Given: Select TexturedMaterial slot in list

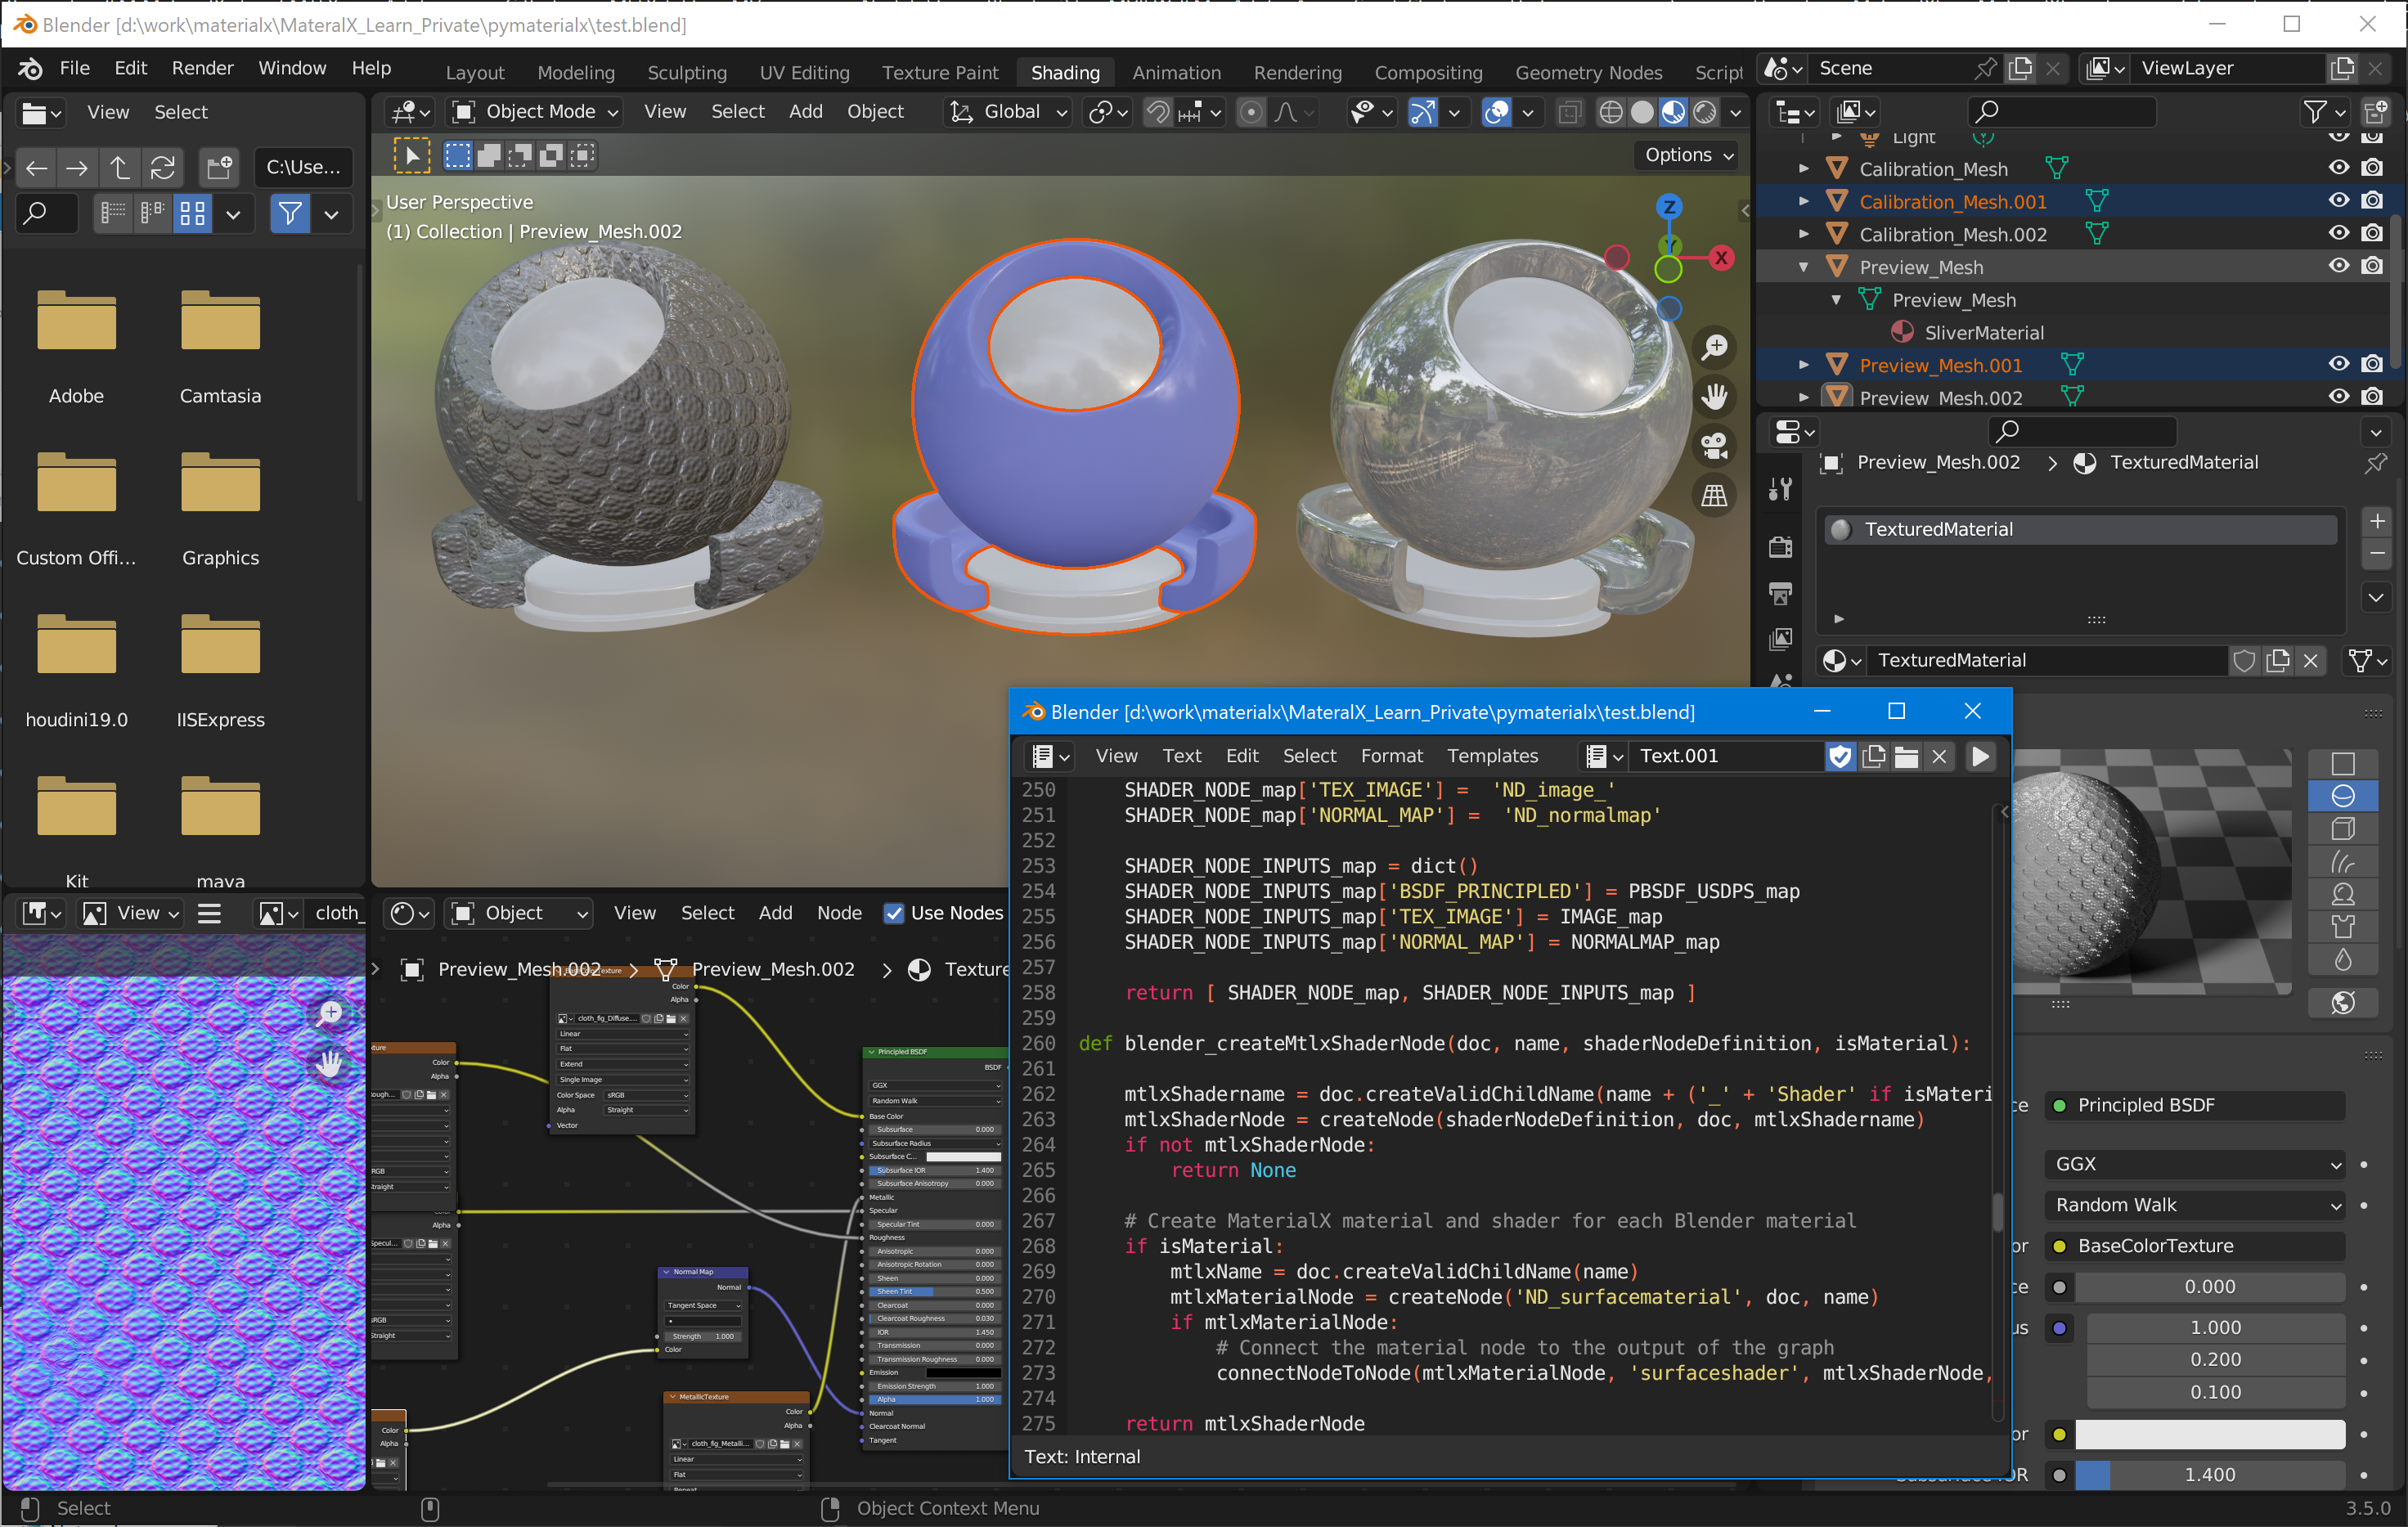Looking at the screenshot, I should click(2080, 529).
